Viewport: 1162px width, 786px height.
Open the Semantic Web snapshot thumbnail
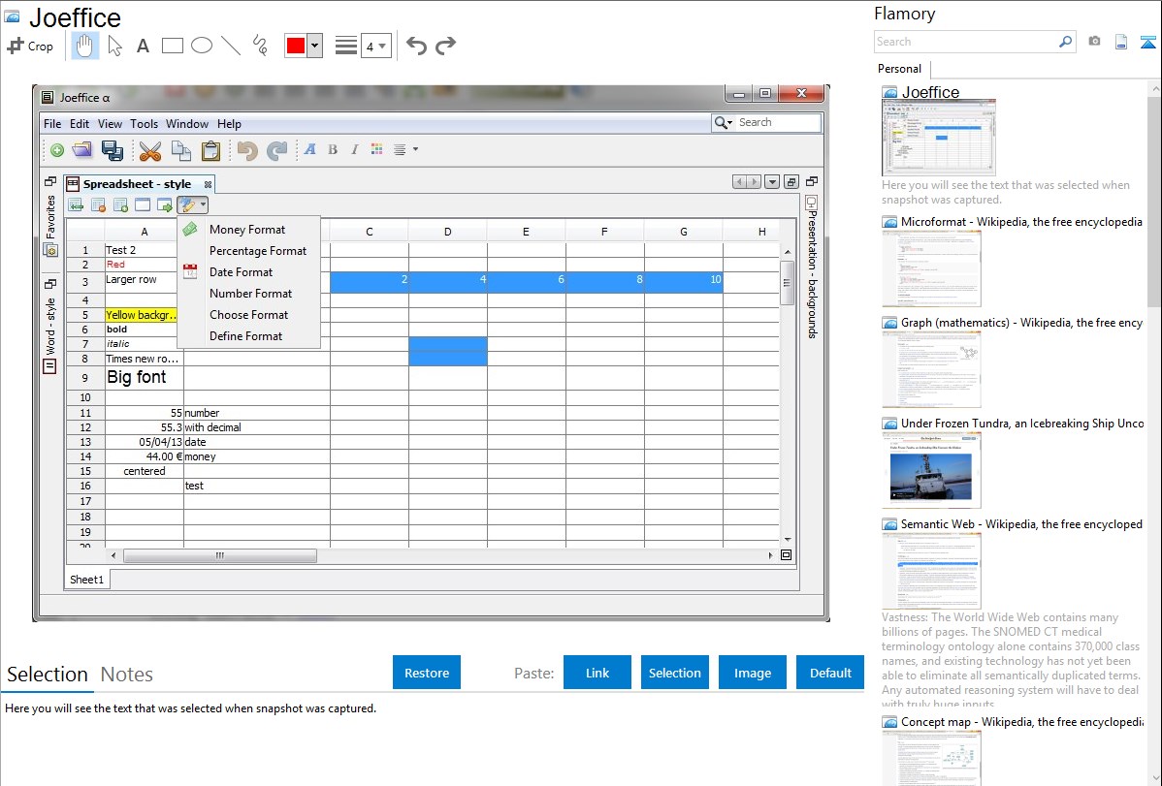point(931,571)
